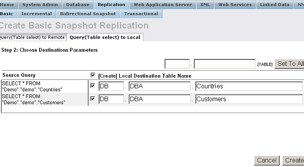
Task: Switch to Transactional sub-tab
Action: [141, 14]
